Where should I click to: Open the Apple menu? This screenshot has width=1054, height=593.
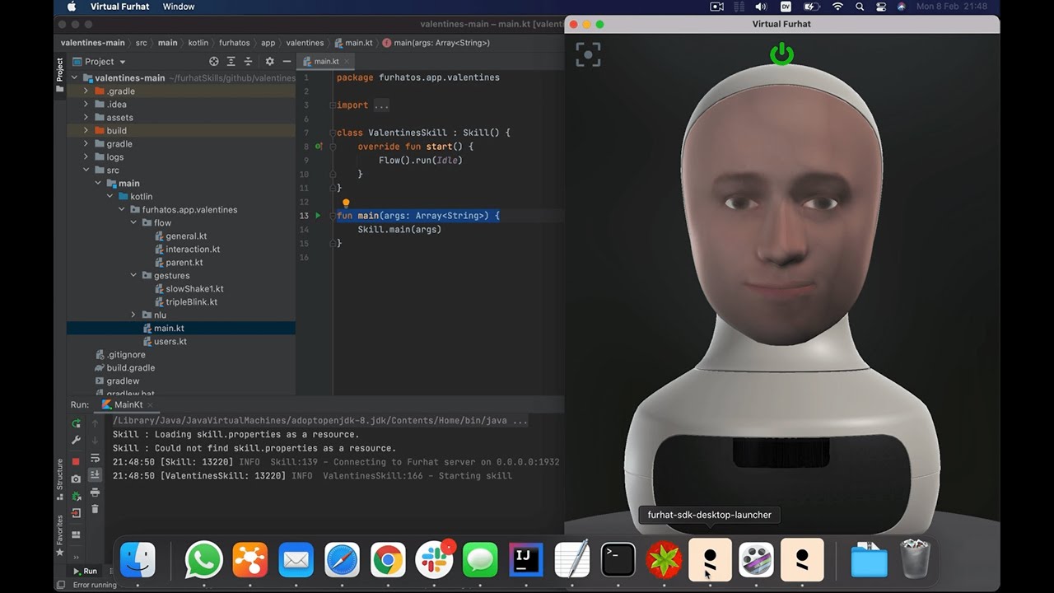(71, 7)
